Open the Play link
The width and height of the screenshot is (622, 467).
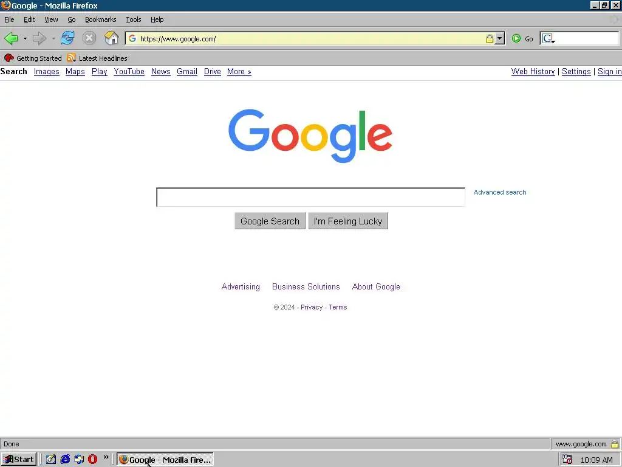[100, 72]
